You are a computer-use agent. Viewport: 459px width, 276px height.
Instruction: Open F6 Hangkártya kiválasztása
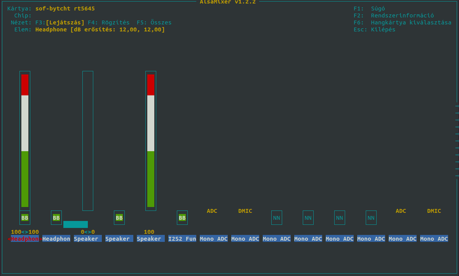click(402, 22)
